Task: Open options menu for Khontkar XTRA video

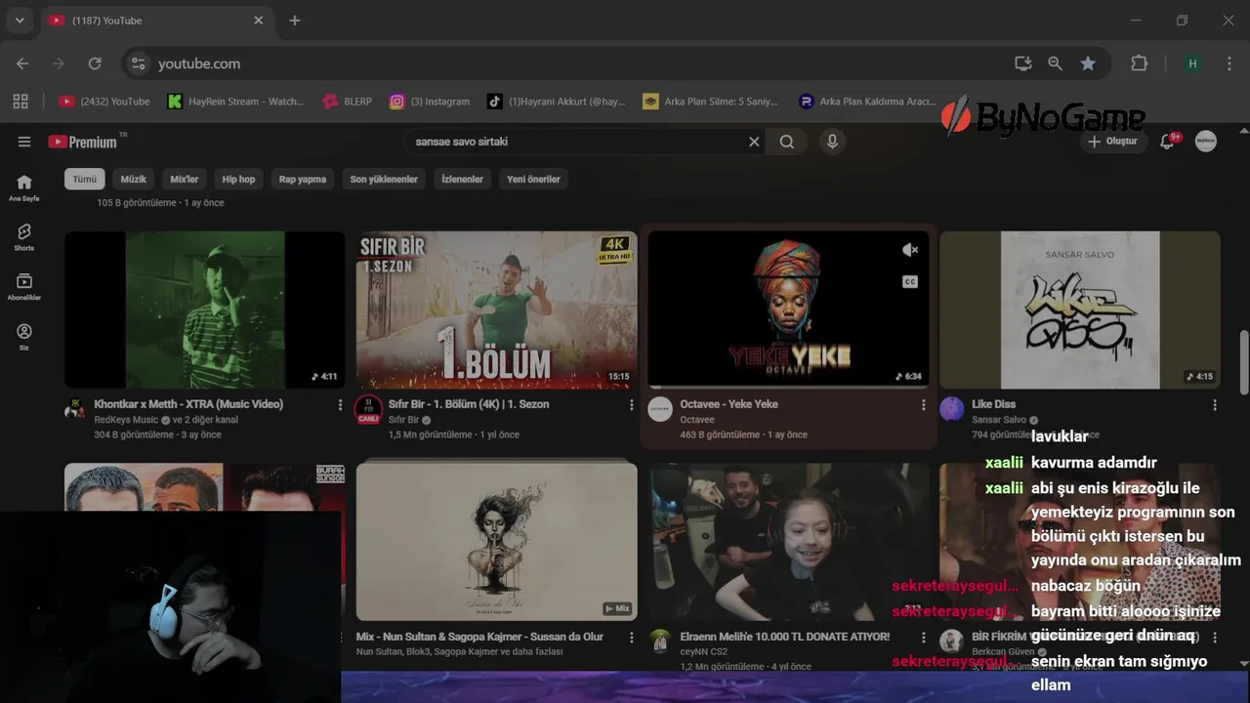Action: [x=340, y=404]
